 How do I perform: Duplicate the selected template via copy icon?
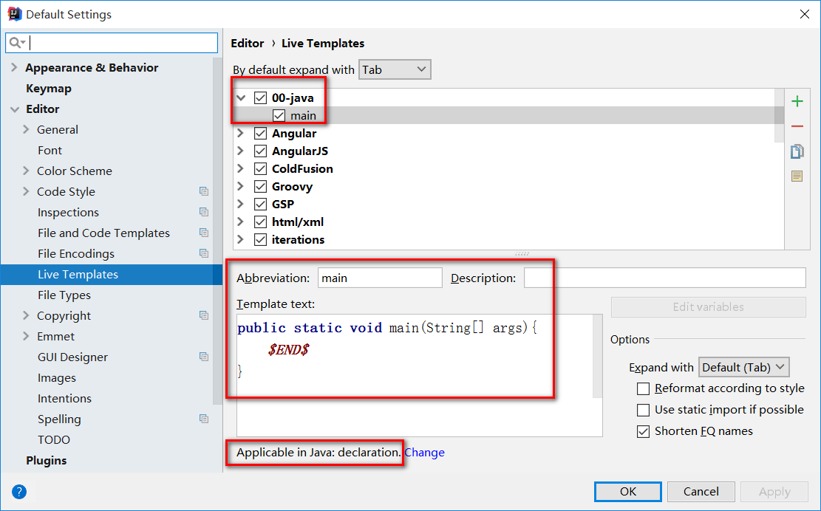(797, 151)
